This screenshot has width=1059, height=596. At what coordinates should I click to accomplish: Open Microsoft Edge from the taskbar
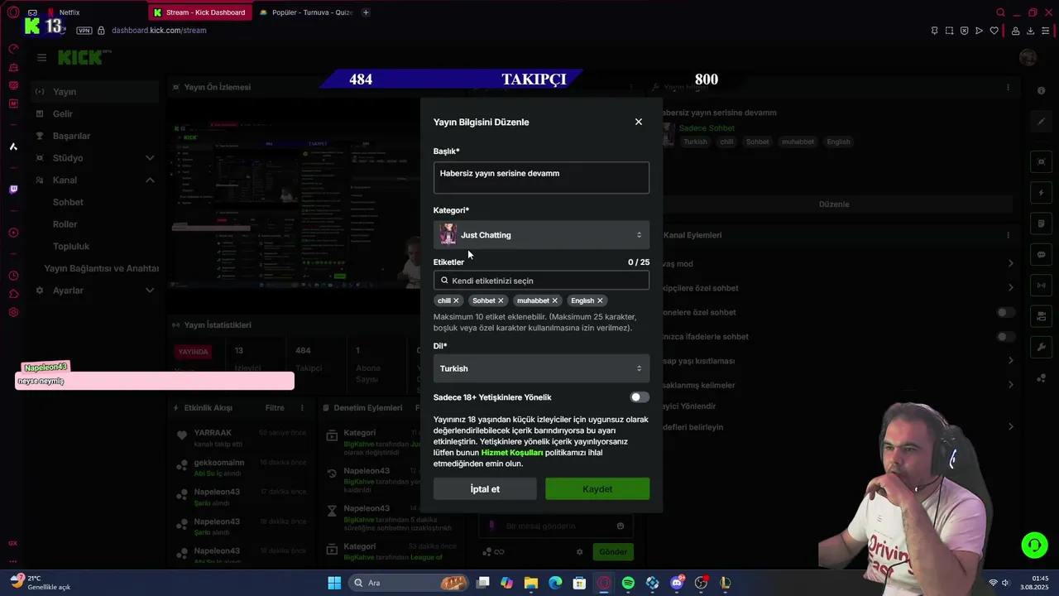(x=555, y=583)
